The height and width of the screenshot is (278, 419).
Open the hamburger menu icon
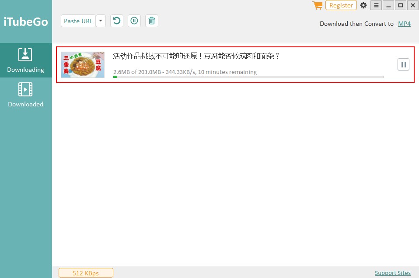click(376, 5)
